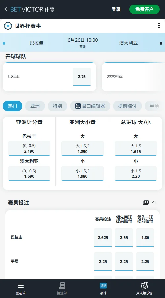The height and width of the screenshot is (298, 165).
Task: Tap the 赛果投注 section title
Action: [x=18, y=203]
